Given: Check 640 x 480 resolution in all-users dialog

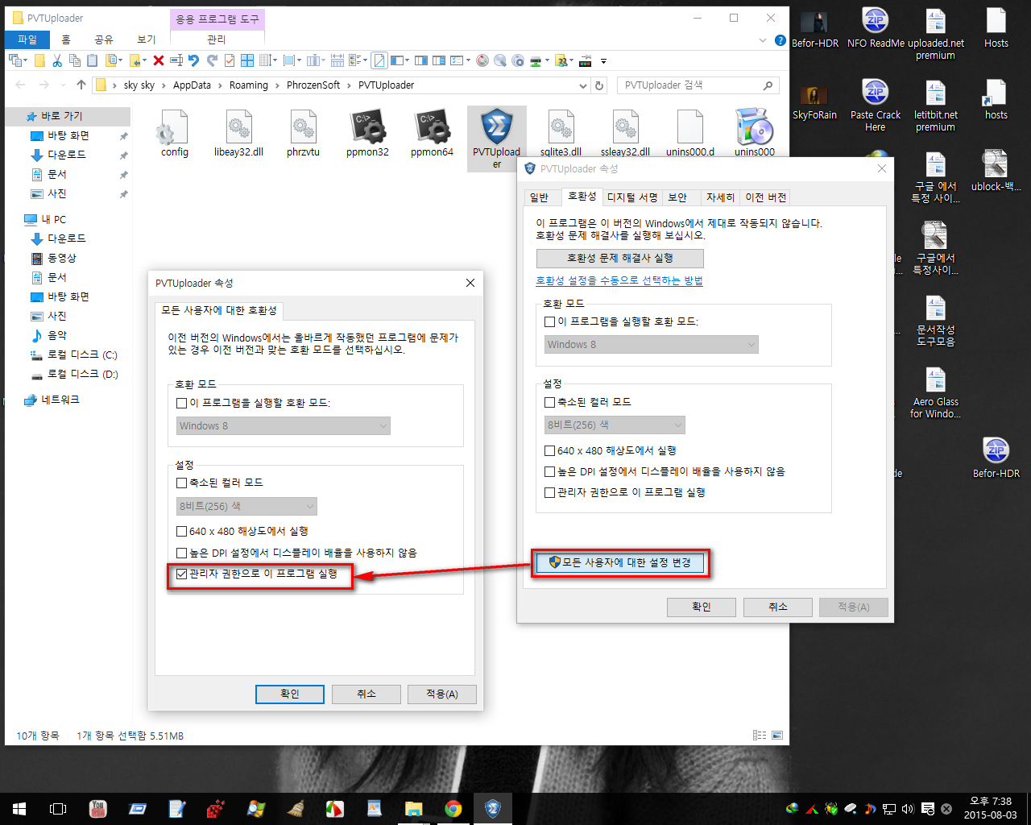Looking at the screenshot, I should pyautogui.click(x=181, y=532).
